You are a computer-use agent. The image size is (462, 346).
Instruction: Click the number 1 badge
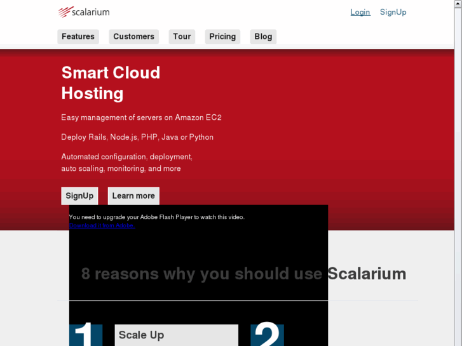point(86,335)
